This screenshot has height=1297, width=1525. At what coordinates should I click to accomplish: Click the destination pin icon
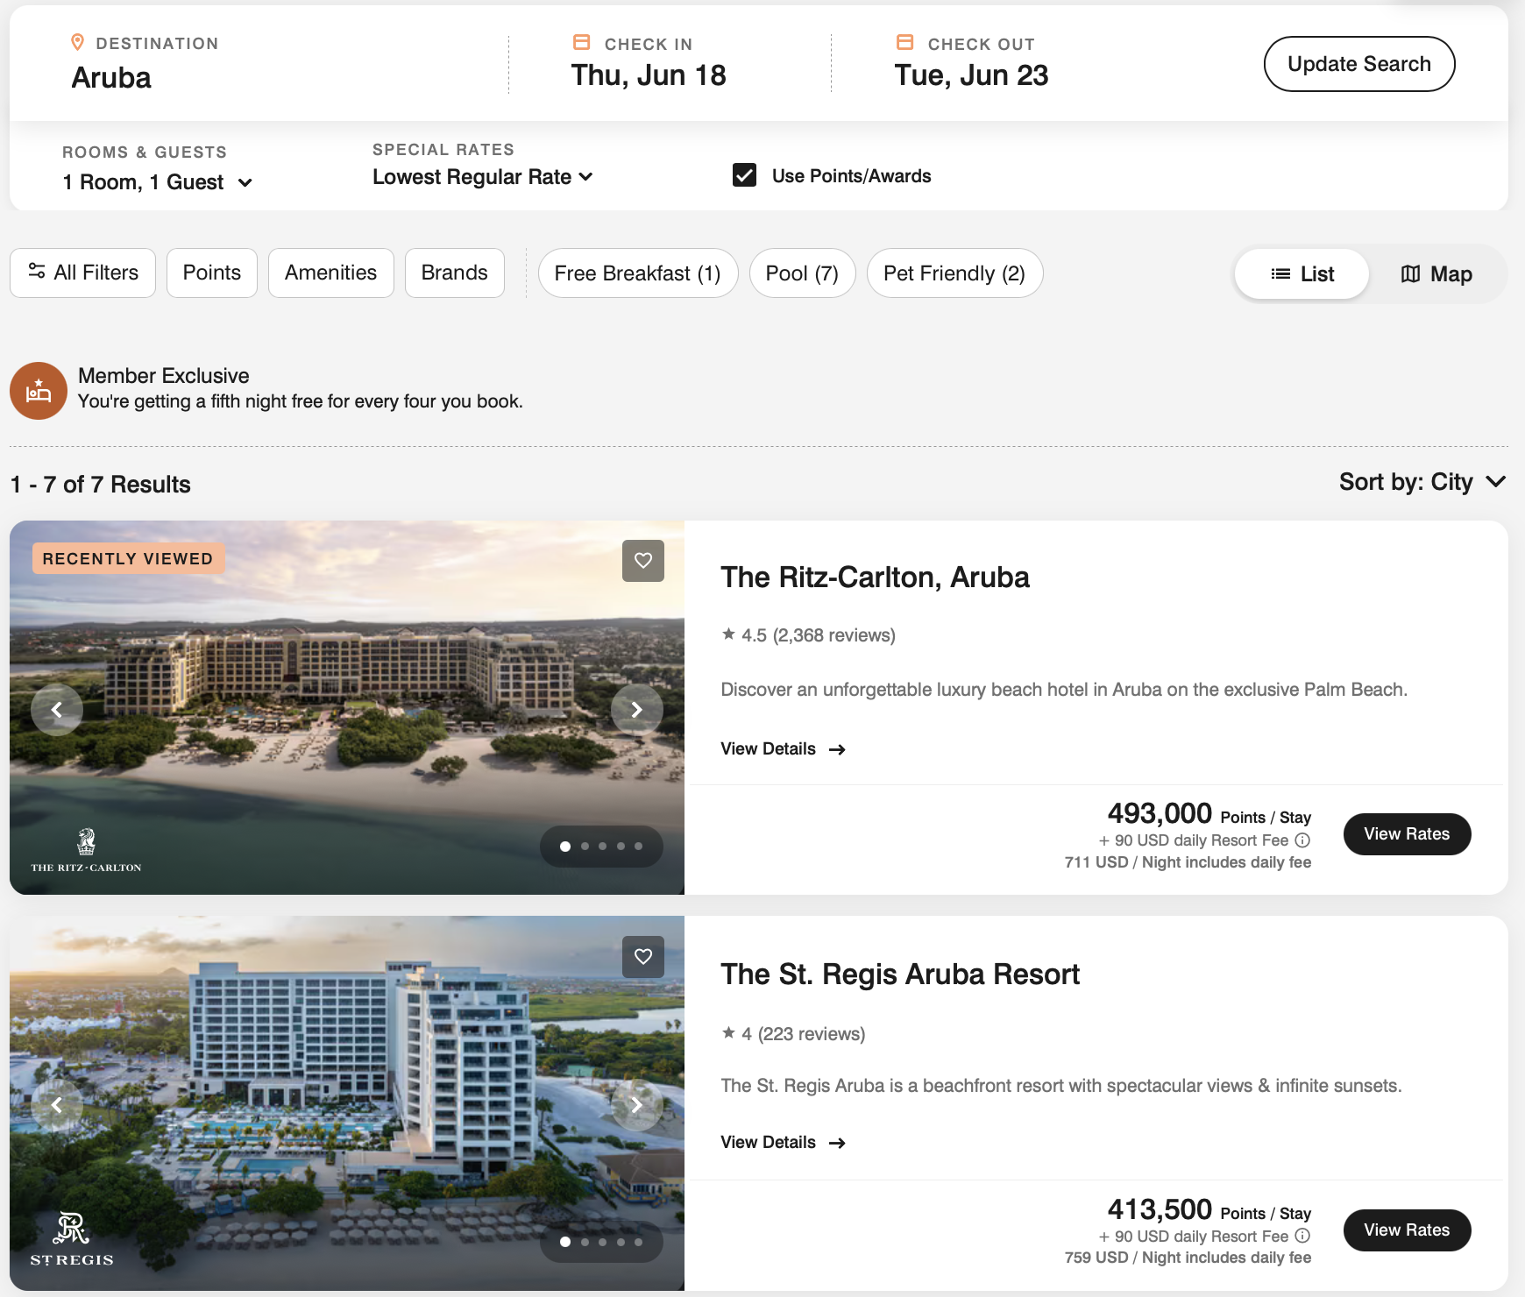click(x=78, y=42)
